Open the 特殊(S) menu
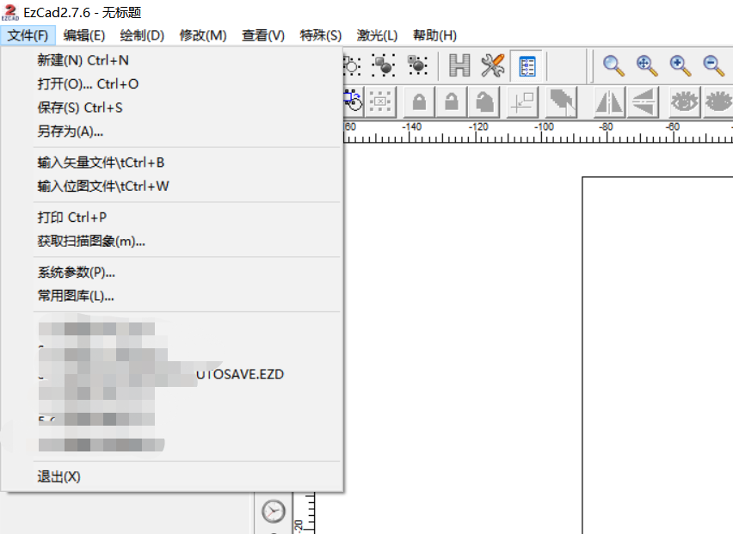This screenshot has height=534, width=733. tap(321, 35)
